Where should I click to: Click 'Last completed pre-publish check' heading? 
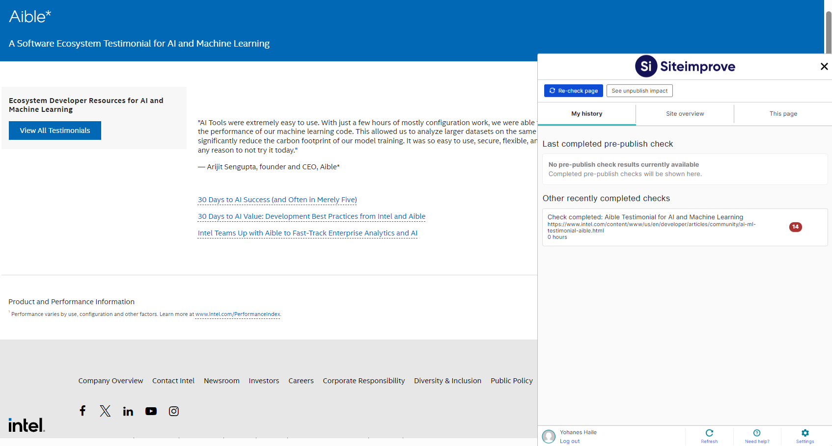point(608,144)
